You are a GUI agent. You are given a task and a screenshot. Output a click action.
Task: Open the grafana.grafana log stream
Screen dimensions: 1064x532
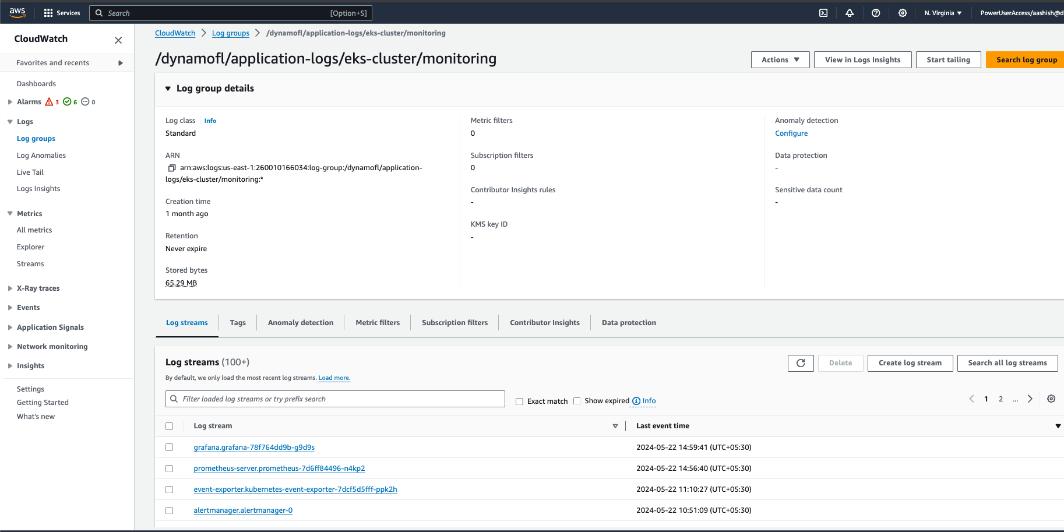click(254, 448)
